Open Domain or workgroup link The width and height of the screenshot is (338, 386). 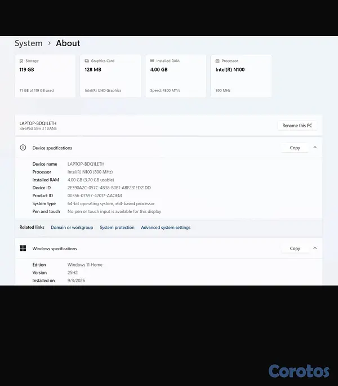click(x=72, y=228)
